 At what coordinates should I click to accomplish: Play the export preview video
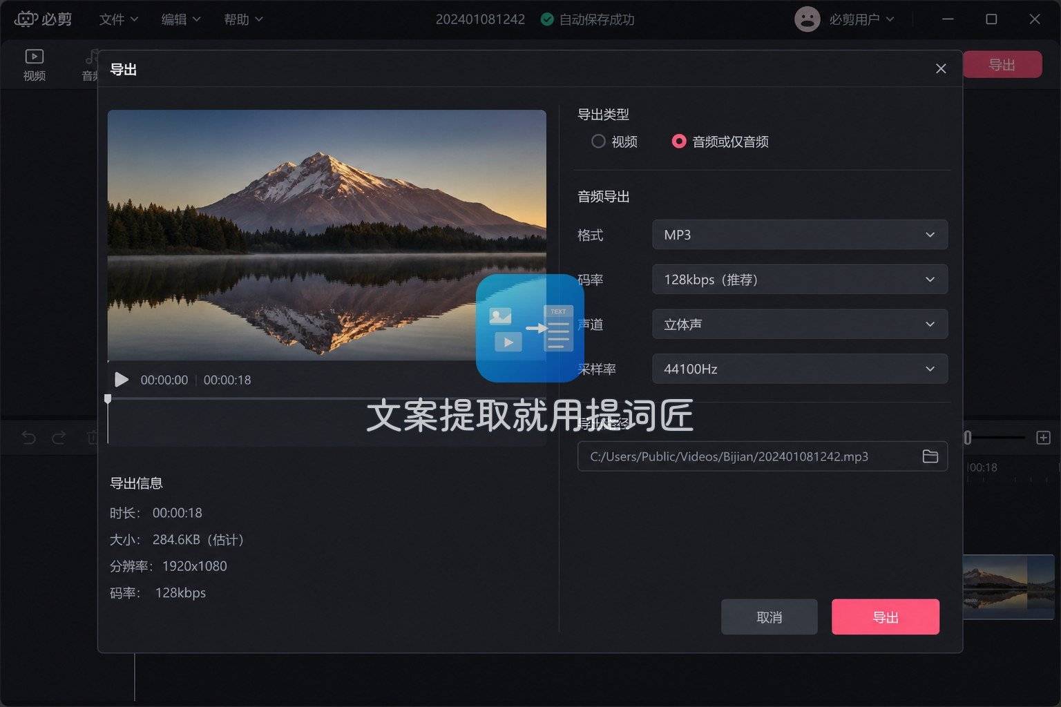point(122,380)
